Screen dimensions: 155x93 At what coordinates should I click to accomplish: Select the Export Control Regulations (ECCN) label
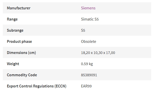[x=36, y=86]
